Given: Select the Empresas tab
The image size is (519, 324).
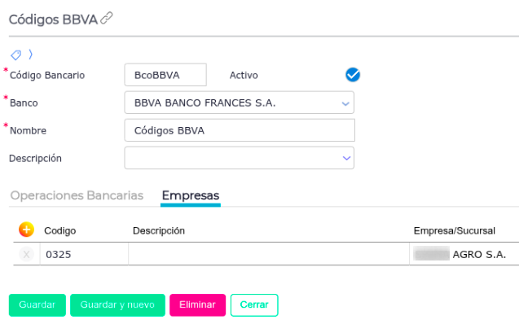Looking at the screenshot, I should pos(191,195).
